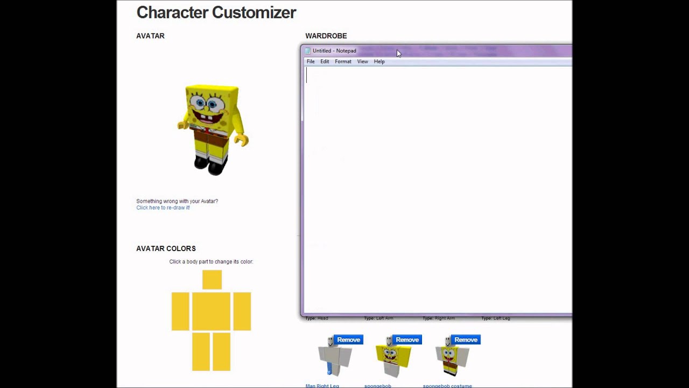Click 'Something wrong with your Avatar?' text
Image resolution: width=689 pixels, height=388 pixels.
177,201
